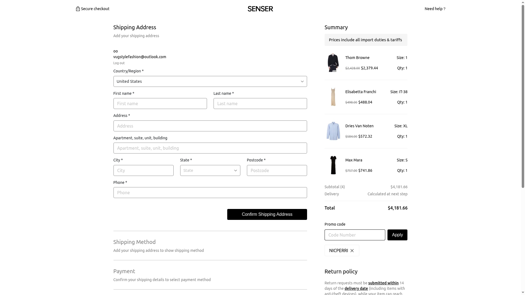
Task: Click the Need help link
Action: [435, 9]
